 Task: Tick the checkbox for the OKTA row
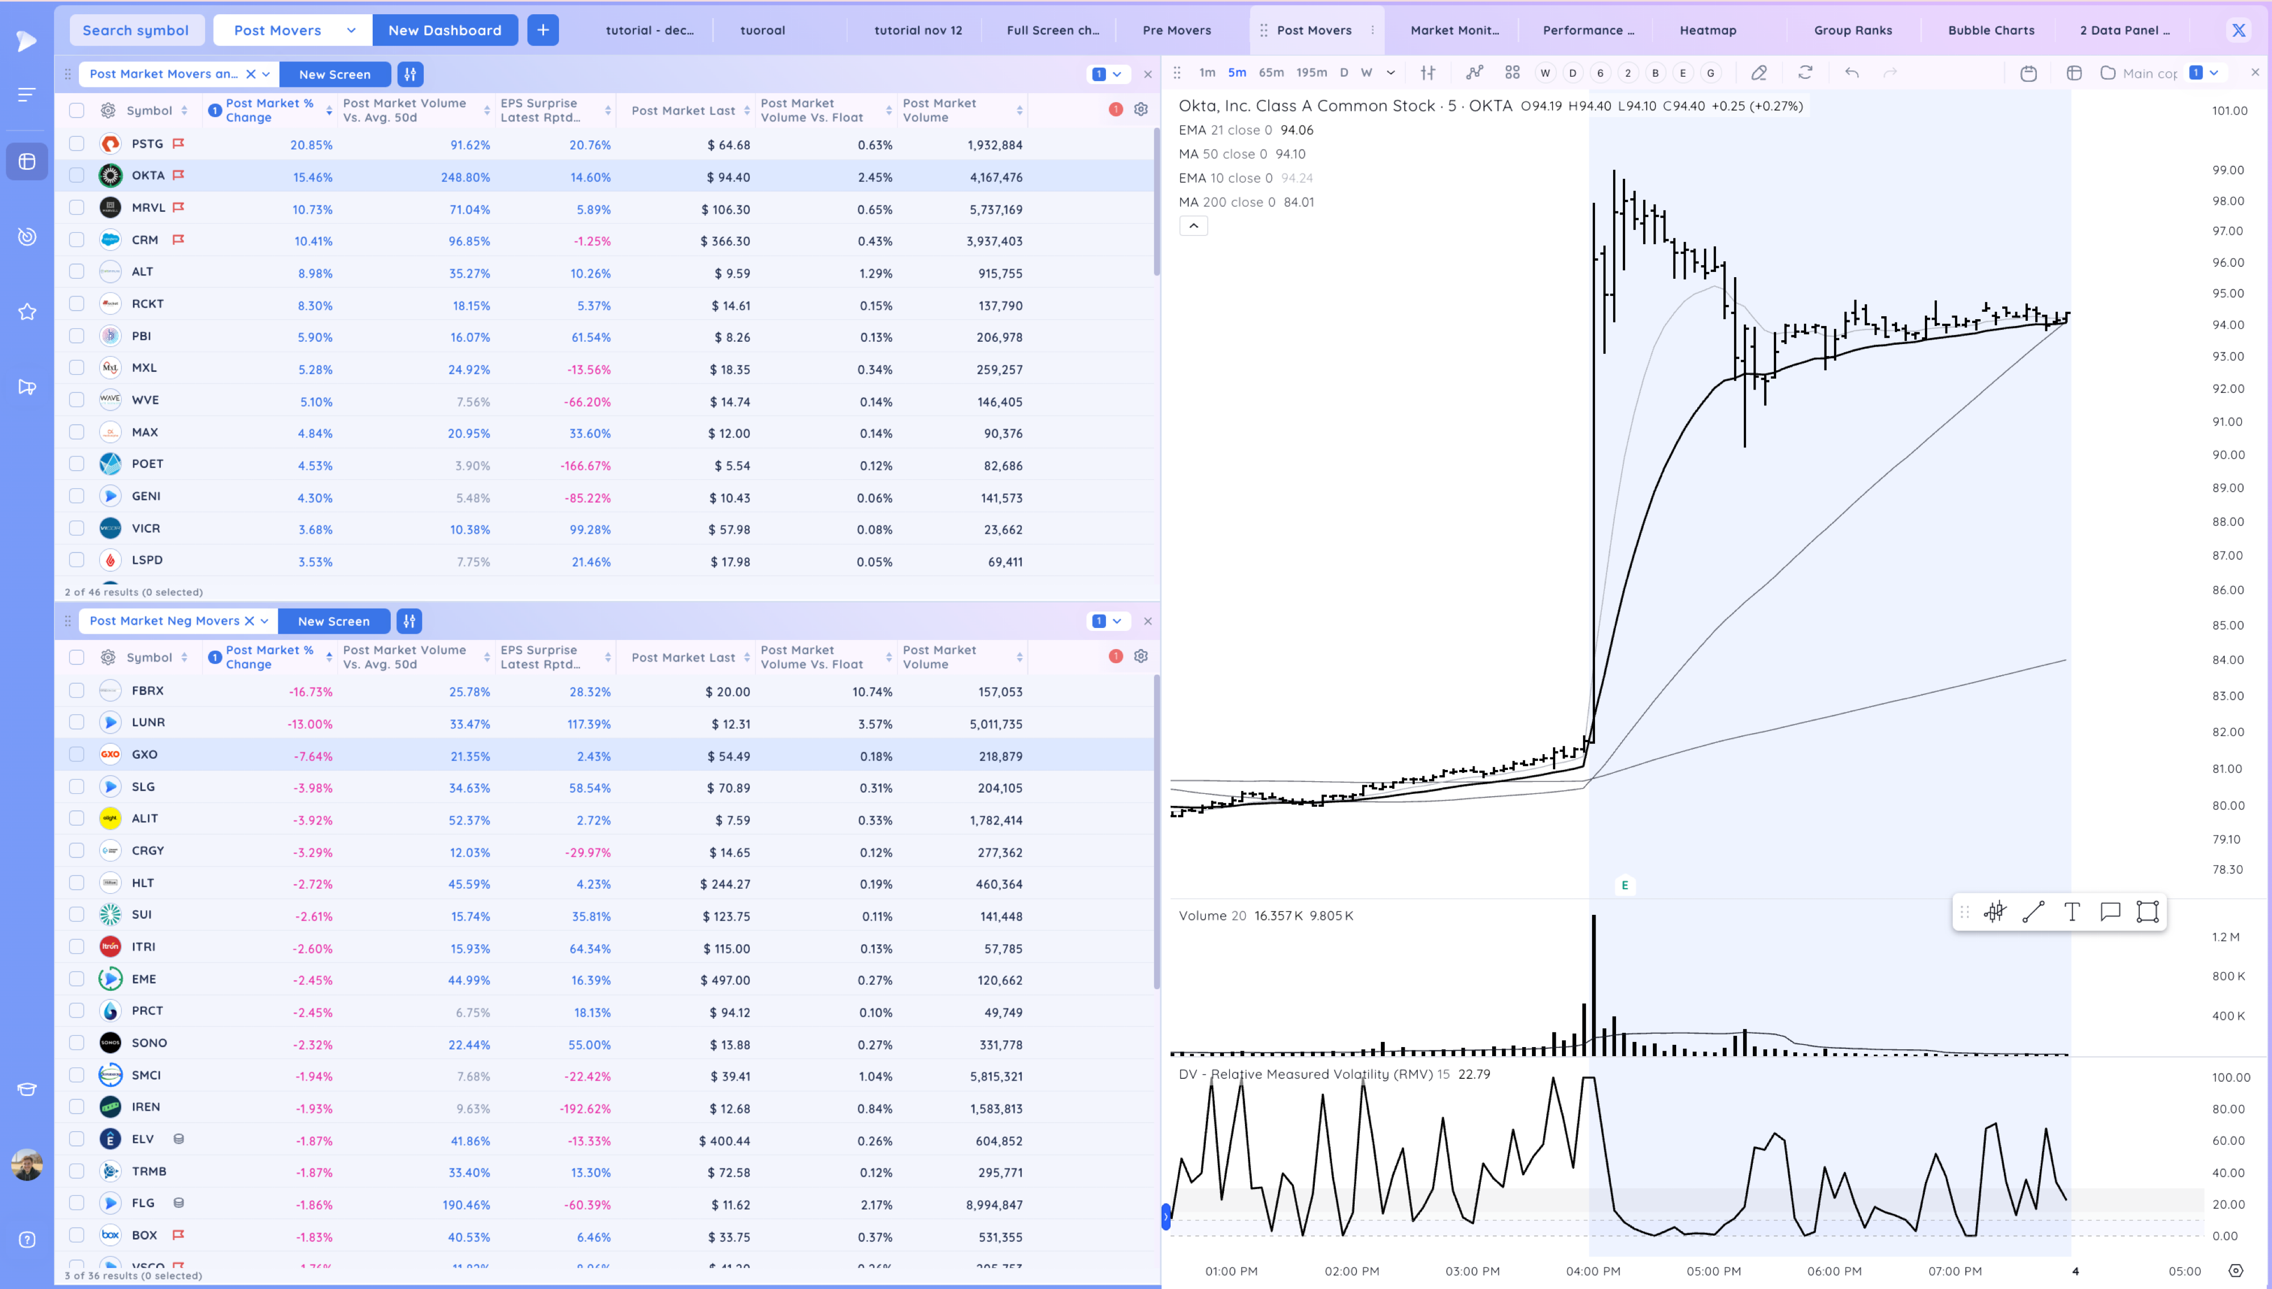tap(77, 175)
